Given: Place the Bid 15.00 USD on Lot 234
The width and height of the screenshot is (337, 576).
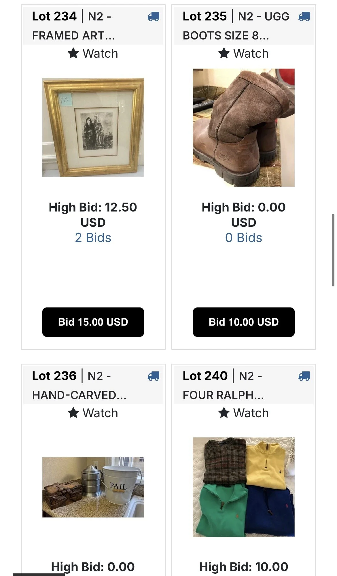Looking at the screenshot, I should 93,322.
